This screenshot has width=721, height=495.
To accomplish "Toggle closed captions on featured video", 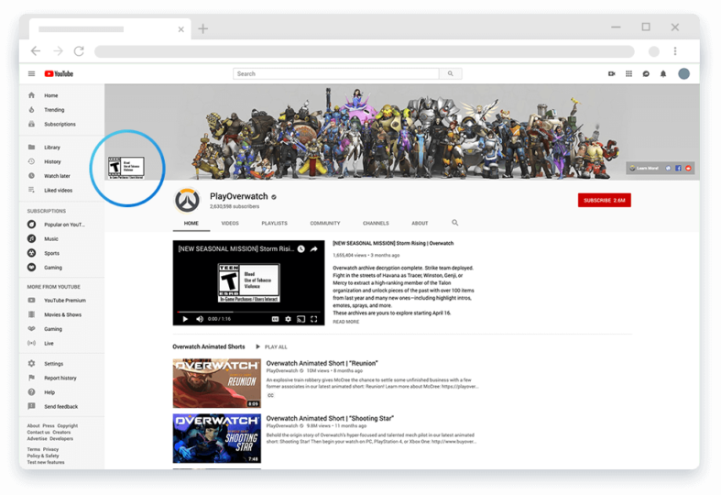I will coord(275,319).
